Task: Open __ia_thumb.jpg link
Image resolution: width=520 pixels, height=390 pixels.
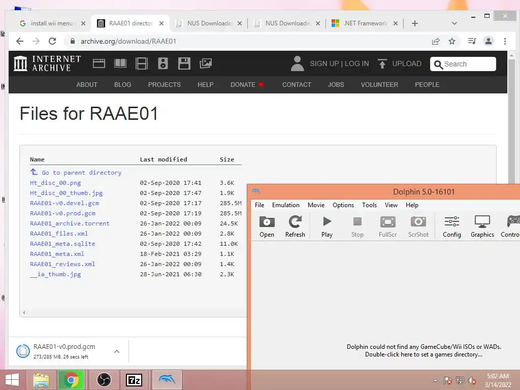Action: tap(55, 274)
